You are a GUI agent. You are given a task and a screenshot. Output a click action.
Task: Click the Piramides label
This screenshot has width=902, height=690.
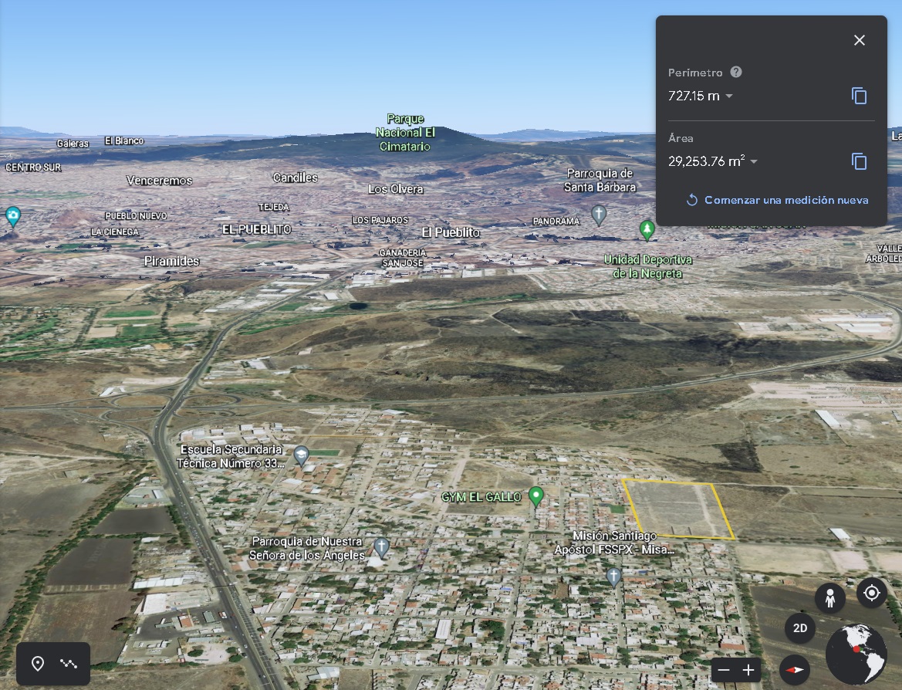(171, 261)
